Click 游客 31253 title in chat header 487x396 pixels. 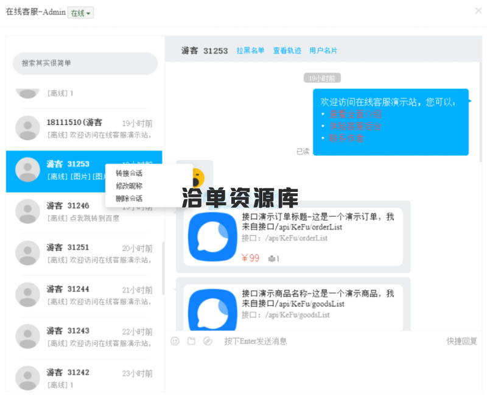coord(205,51)
